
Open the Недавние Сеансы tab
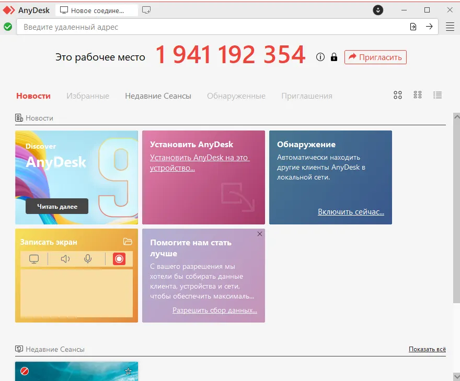pyautogui.click(x=158, y=96)
